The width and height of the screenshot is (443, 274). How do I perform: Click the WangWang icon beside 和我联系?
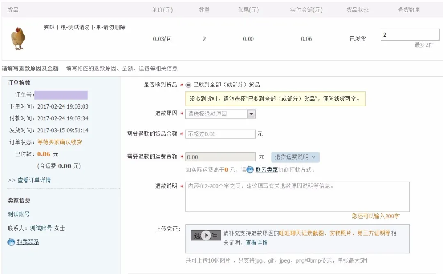tap(11, 242)
